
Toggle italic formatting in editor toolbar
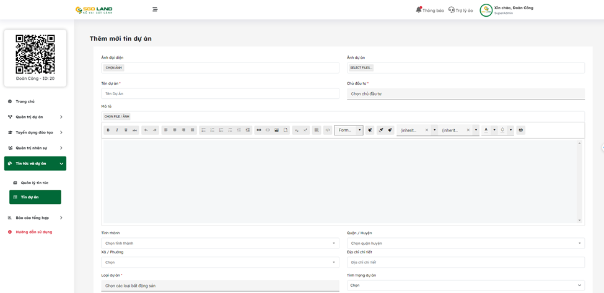tap(117, 130)
